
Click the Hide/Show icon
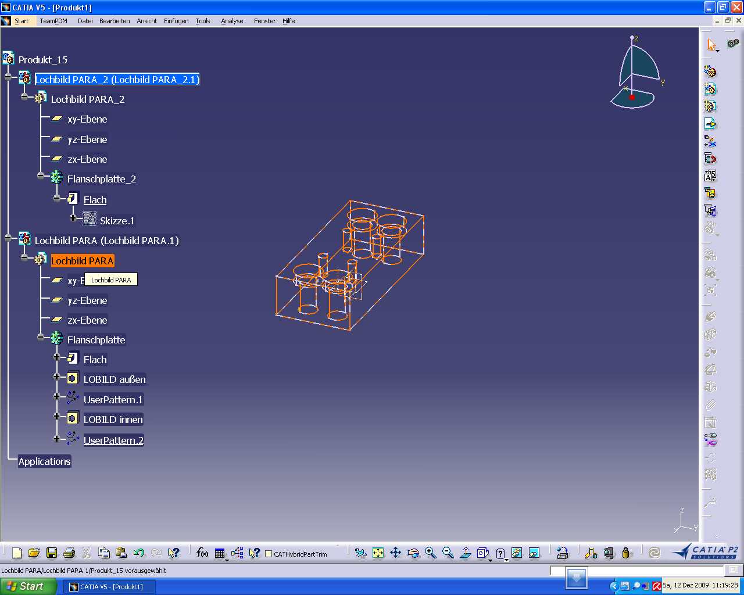tap(517, 553)
